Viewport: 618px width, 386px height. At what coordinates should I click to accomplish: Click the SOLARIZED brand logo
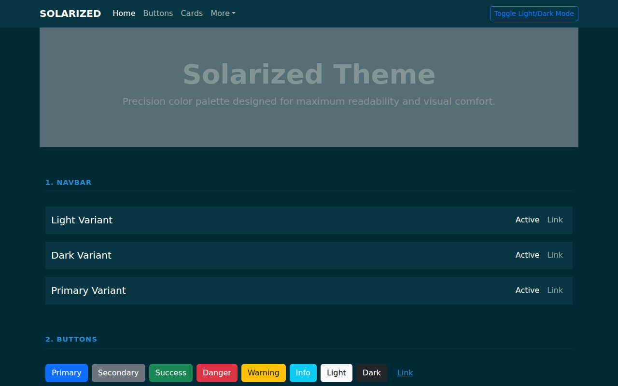(70, 14)
